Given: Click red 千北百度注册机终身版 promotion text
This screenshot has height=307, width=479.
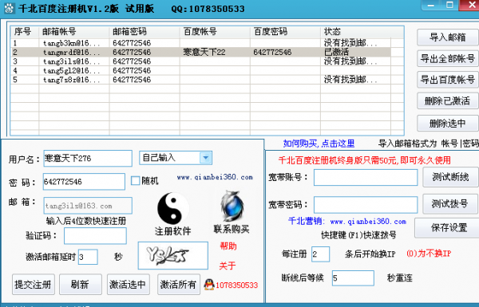Looking at the screenshot, I should click(x=365, y=160).
